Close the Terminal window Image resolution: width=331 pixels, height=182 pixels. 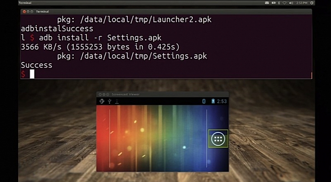pyautogui.click(x=23, y=11)
